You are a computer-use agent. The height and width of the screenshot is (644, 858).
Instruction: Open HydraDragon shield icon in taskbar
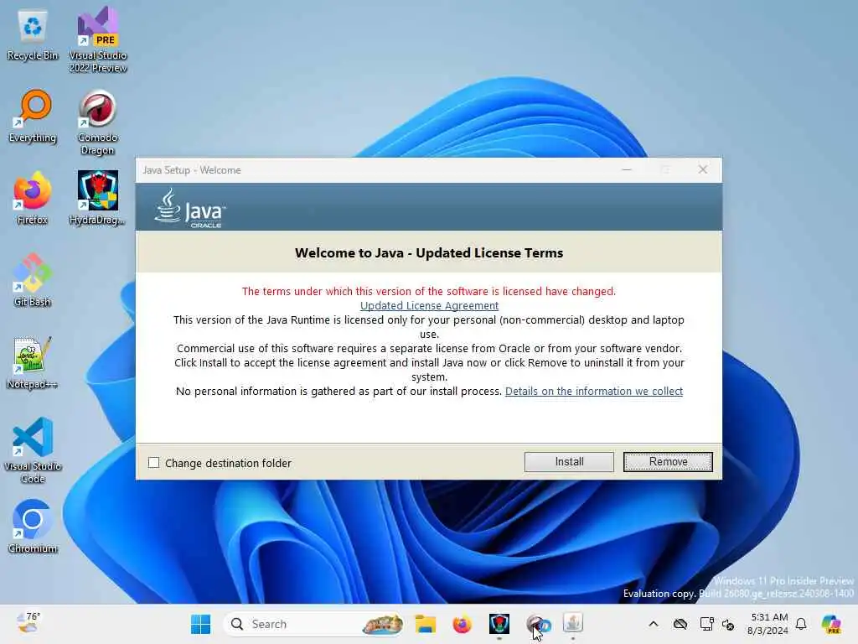coord(499,624)
